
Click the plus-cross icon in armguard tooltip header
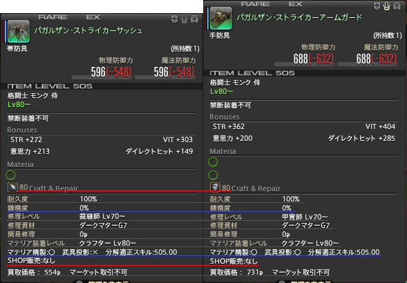pyautogui.click(x=377, y=6)
